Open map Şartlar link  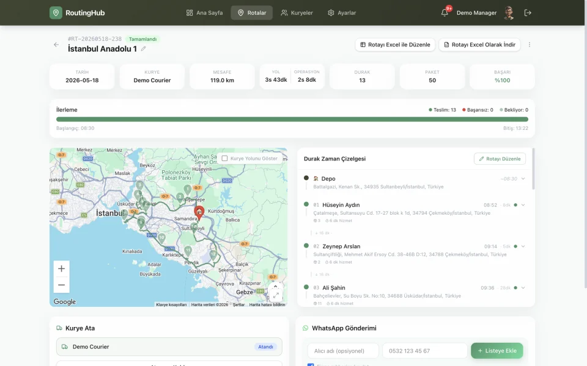[238, 305]
